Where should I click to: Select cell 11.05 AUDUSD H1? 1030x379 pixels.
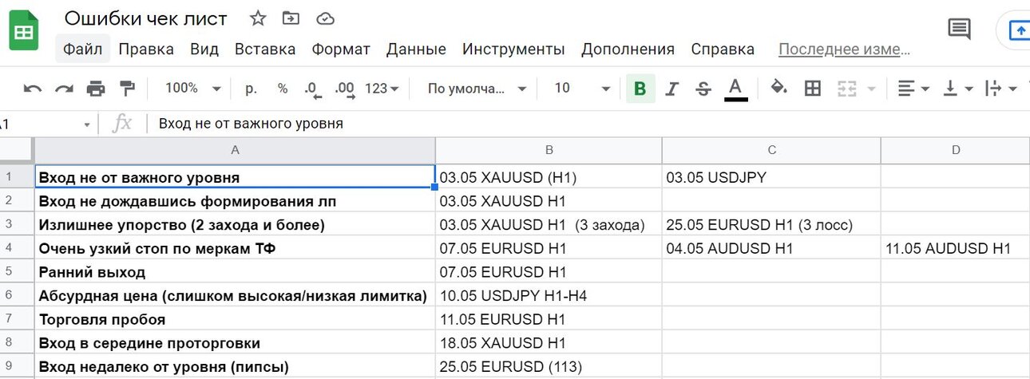pyautogui.click(x=955, y=248)
